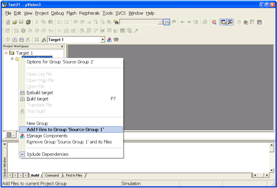
Task: Select Rebuild target in context menu
Action: tap(71, 93)
